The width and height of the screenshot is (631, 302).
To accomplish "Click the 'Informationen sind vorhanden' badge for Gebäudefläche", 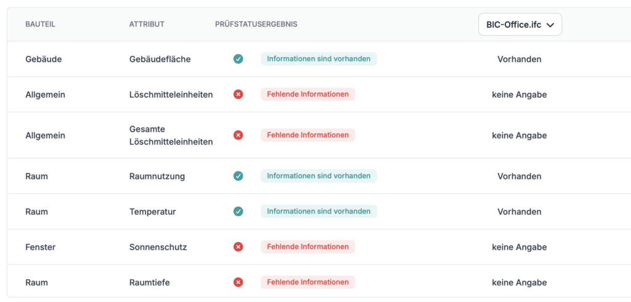I will (x=319, y=58).
